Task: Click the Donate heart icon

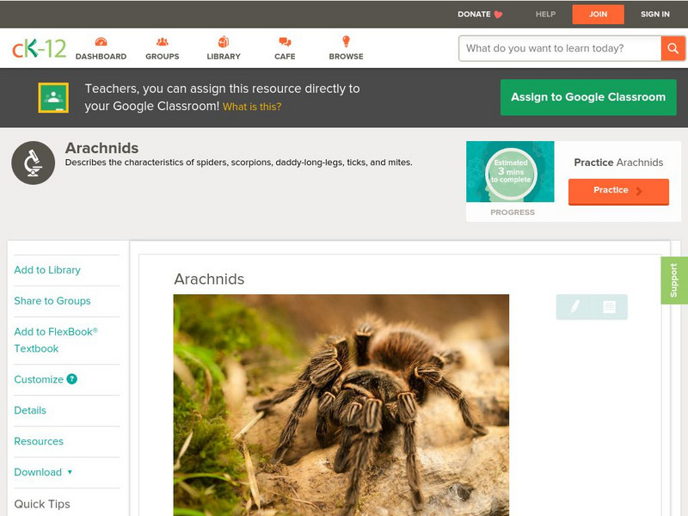Action: pyautogui.click(x=498, y=15)
